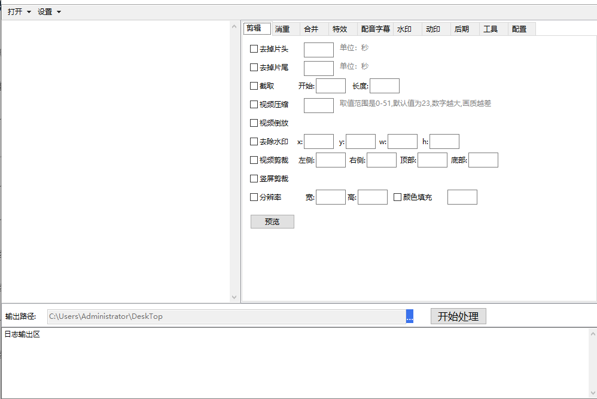Viewport: 597px width, 399px height.
Task: Enable the 去掉片头 checkbox
Action: 254,48
